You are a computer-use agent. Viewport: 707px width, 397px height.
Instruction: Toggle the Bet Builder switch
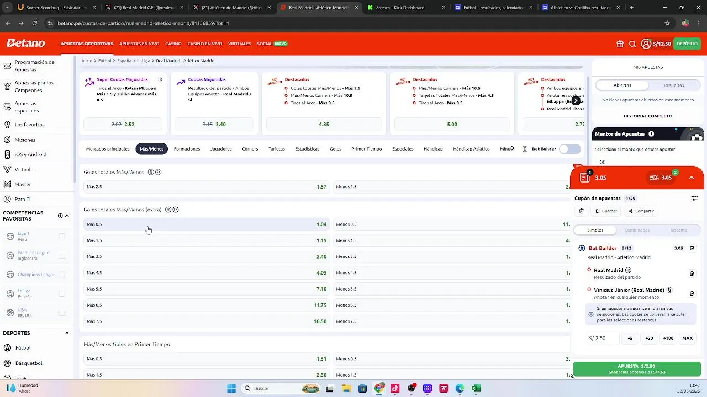pos(570,149)
